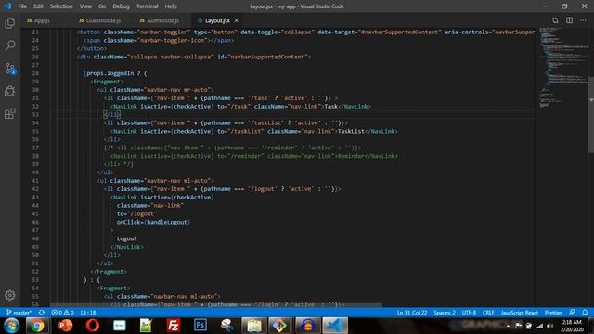Click the volume icon in system tray
This screenshot has height=334, width=594.
click(x=550, y=326)
